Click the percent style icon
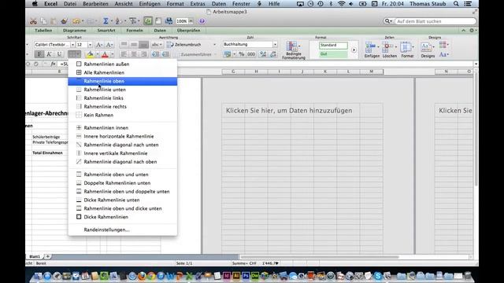The height and width of the screenshot is (283, 504). click(242, 54)
